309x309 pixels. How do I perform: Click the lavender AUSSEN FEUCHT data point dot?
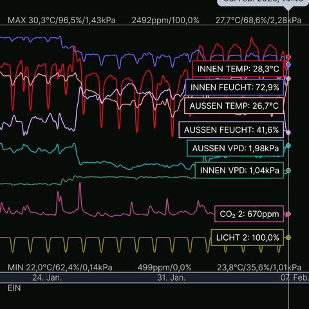tap(288, 133)
